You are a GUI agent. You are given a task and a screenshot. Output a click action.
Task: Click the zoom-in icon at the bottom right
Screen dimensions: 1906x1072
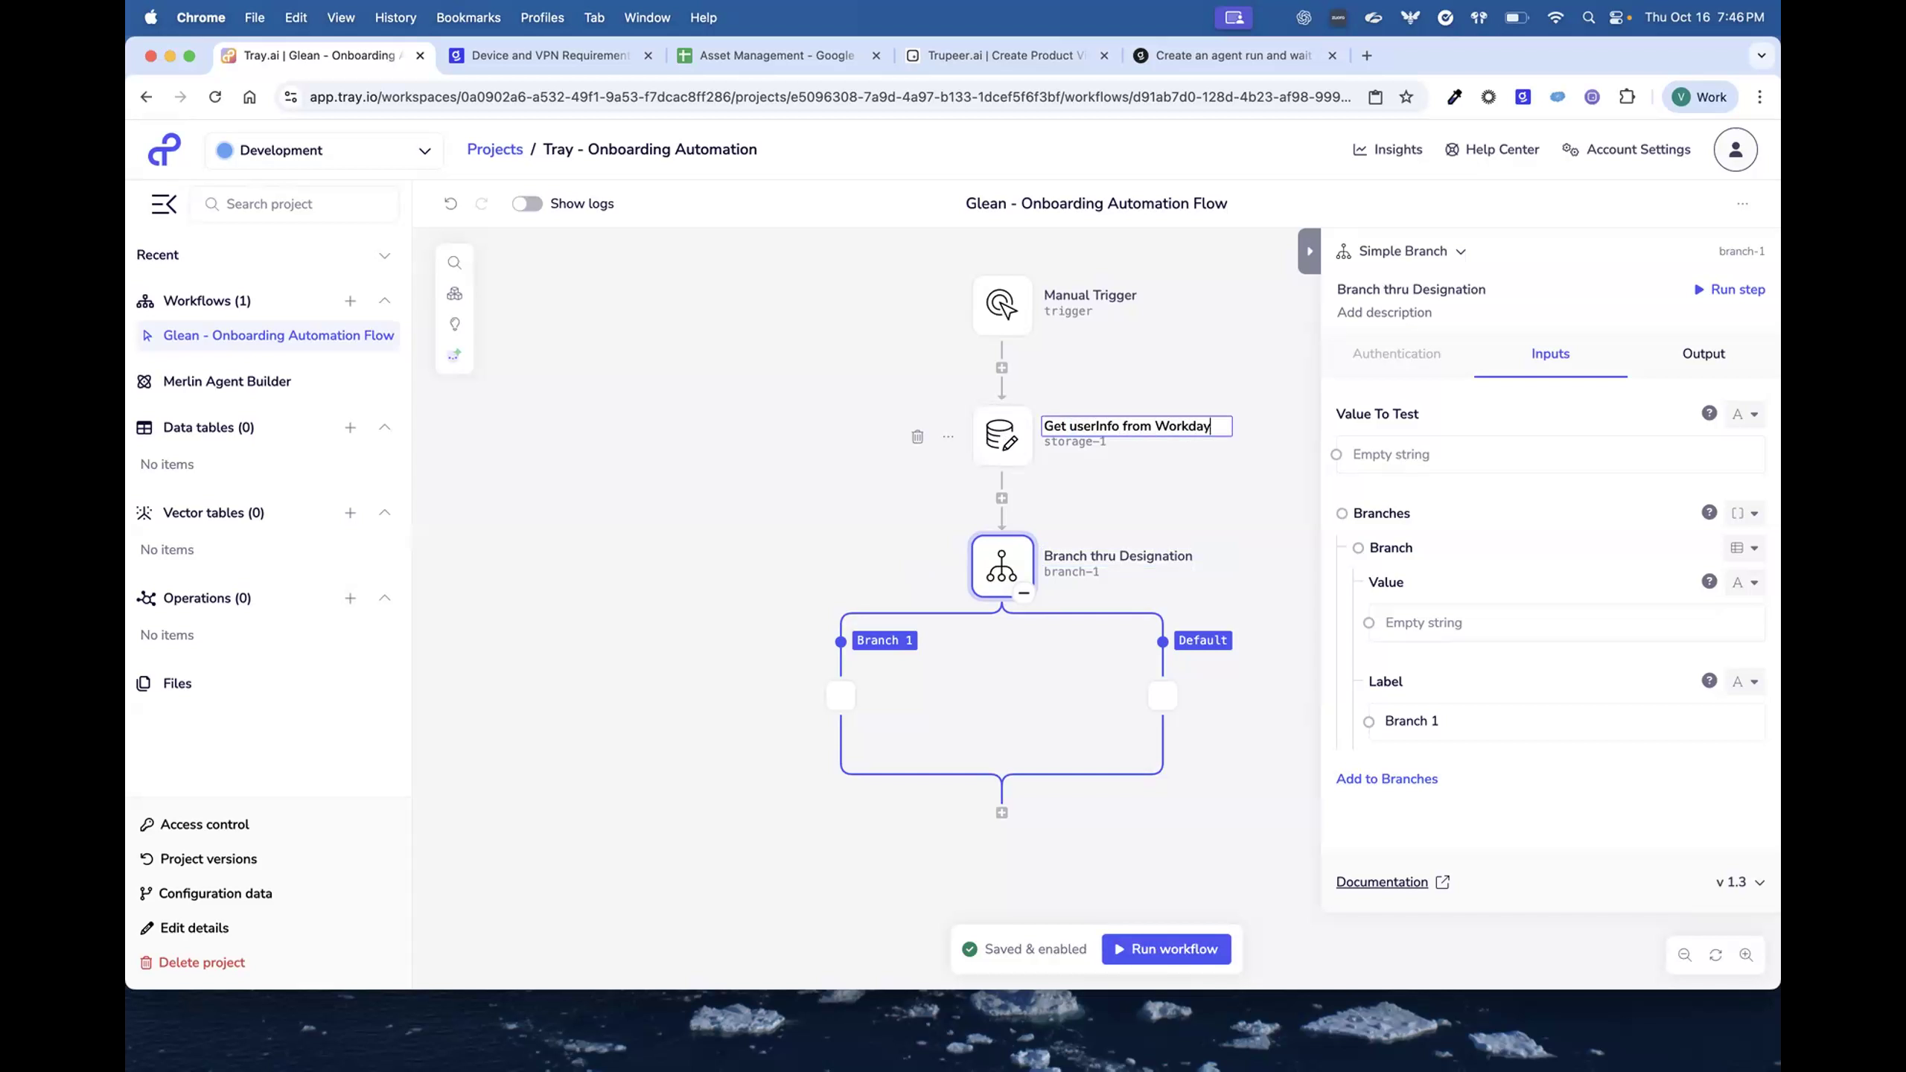coord(1747,955)
